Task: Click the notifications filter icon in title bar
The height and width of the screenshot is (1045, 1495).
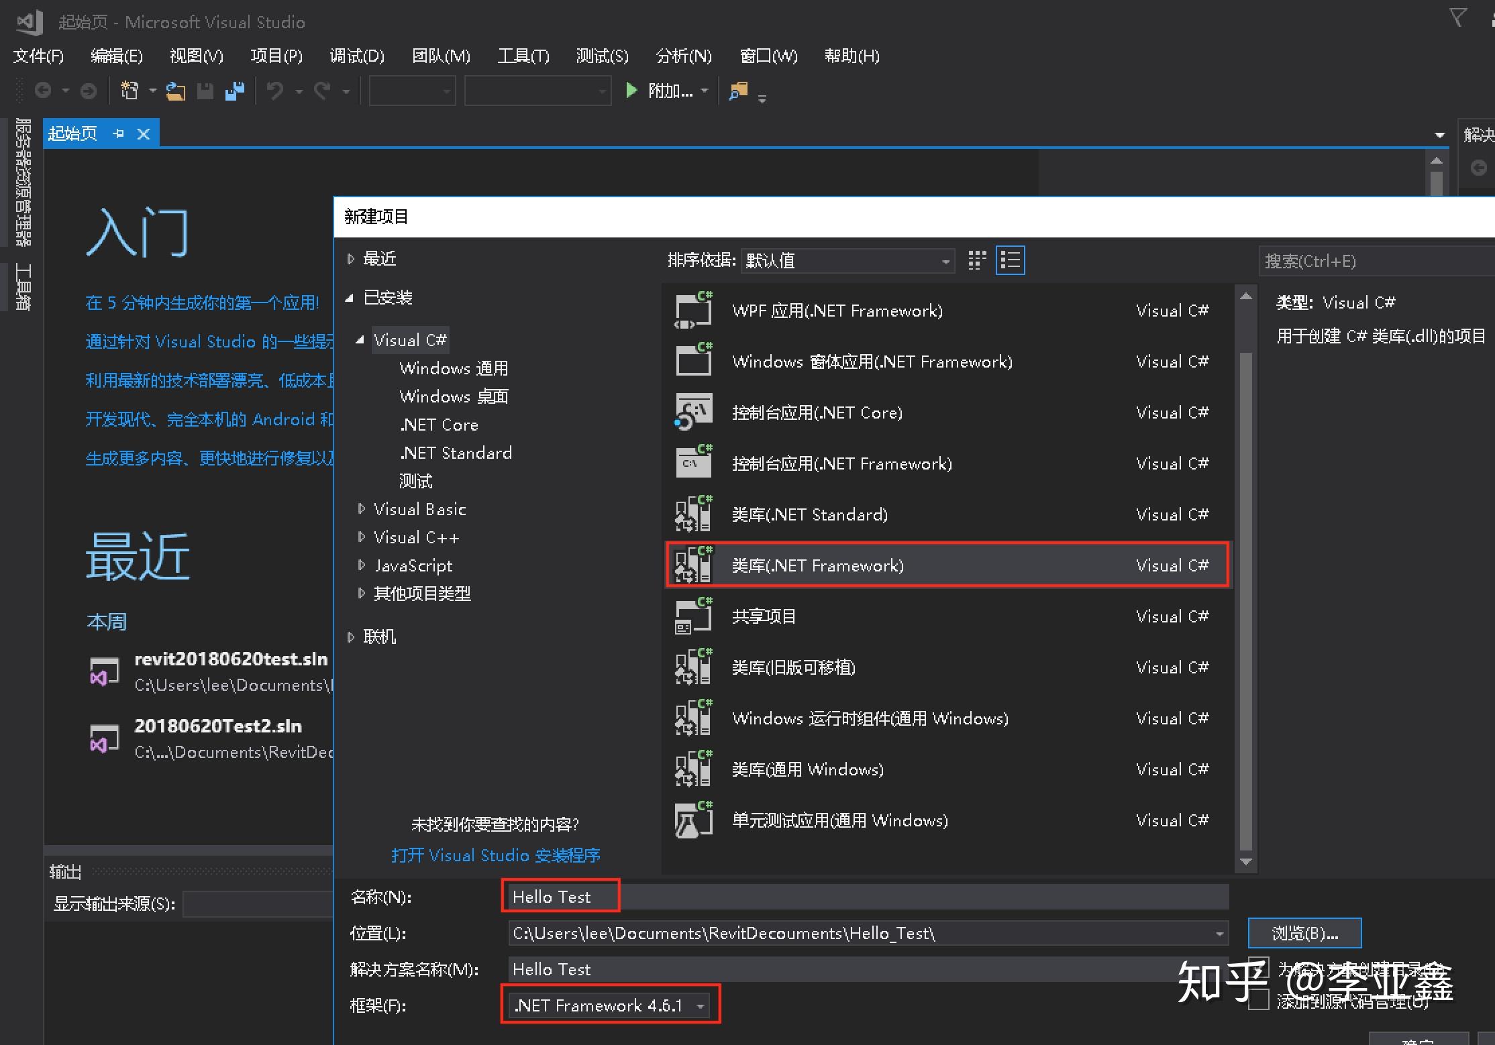Action: pyautogui.click(x=1457, y=17)
